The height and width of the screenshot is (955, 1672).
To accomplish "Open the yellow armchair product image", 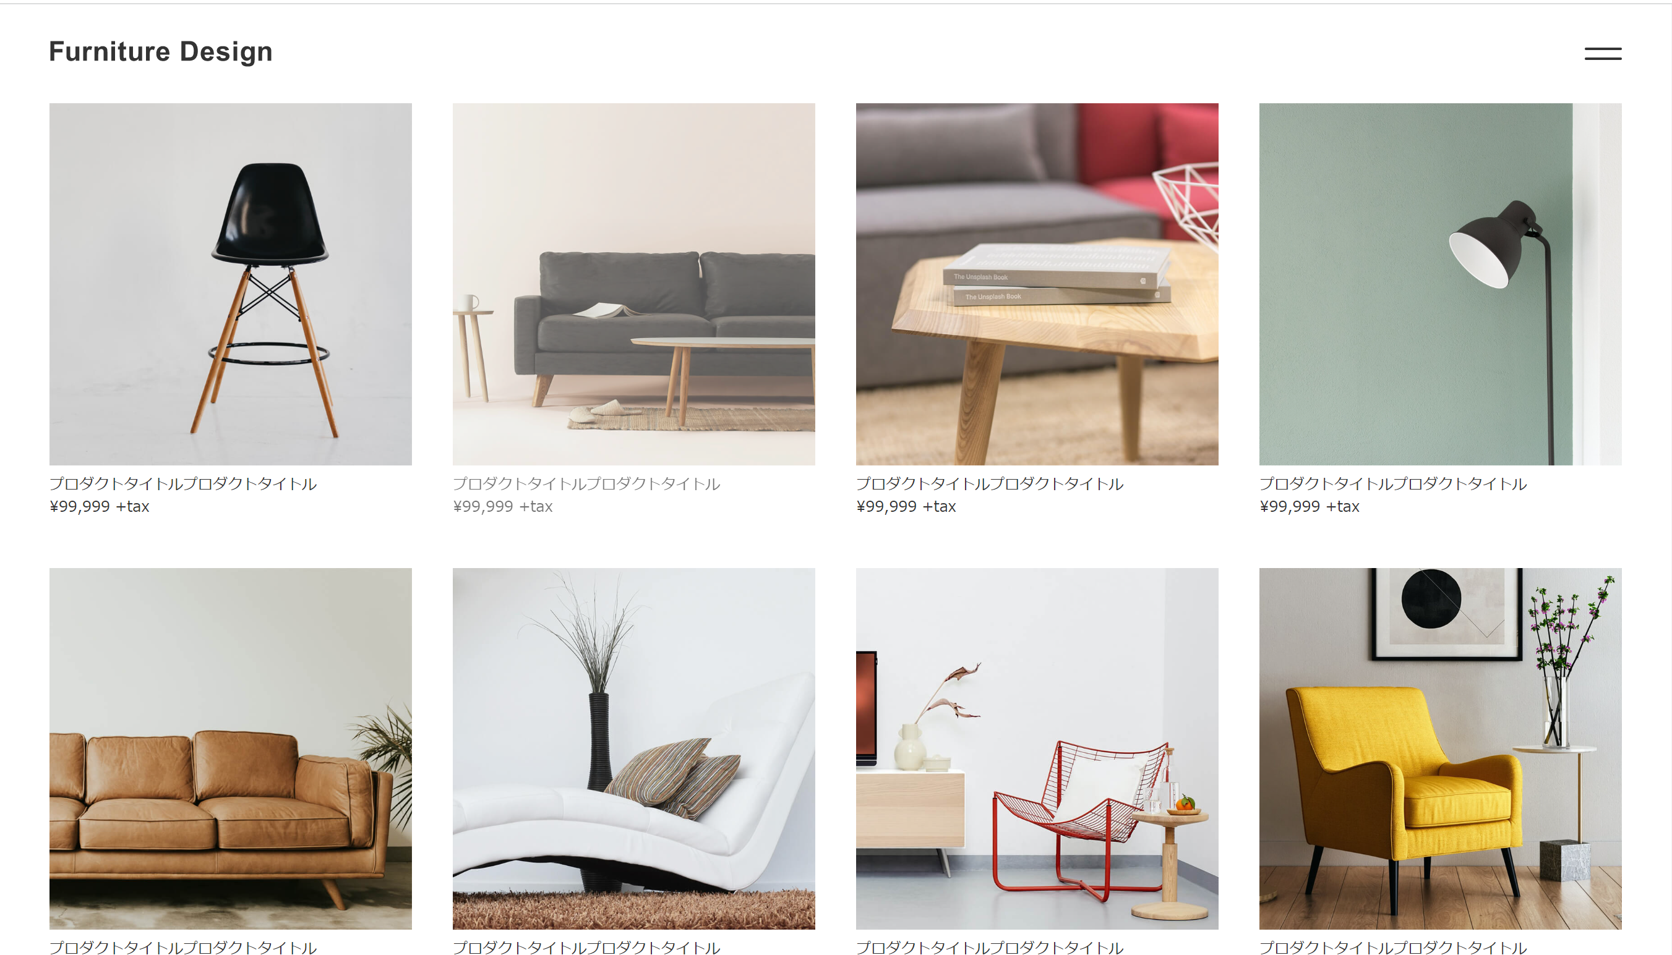I will coord(1441,749).
